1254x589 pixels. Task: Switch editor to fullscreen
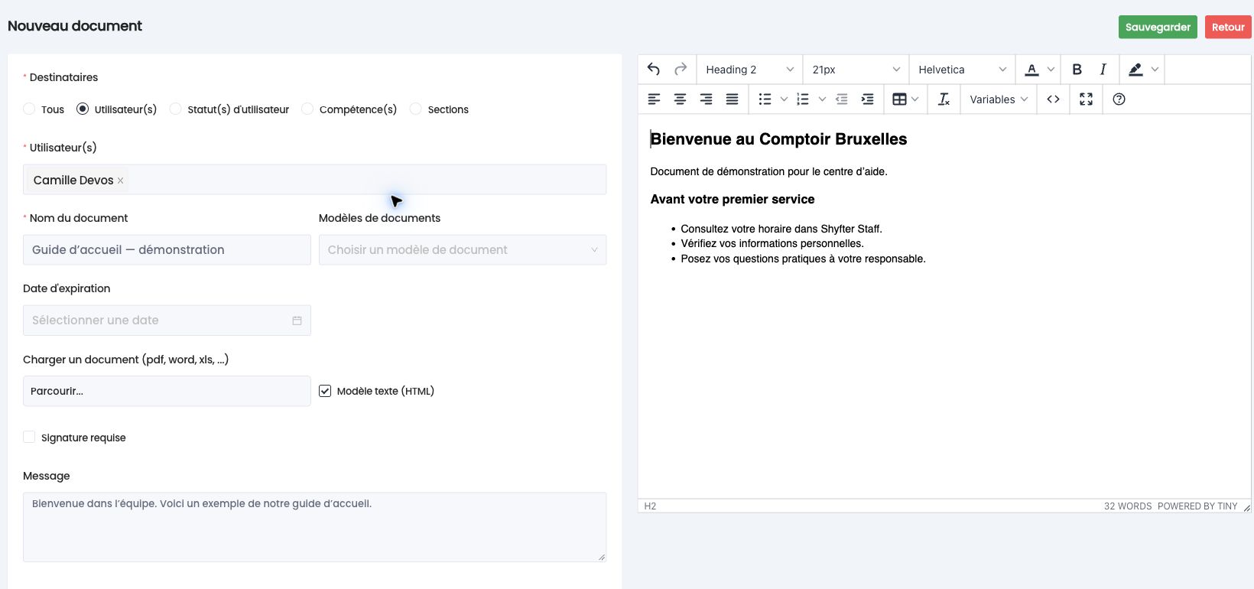[x=1086, y=99]
